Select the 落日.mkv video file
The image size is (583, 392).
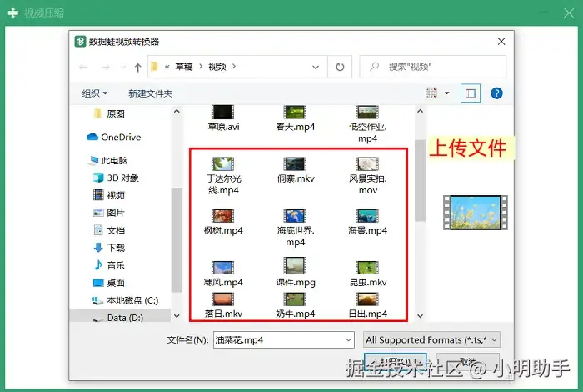coord(223,305)
